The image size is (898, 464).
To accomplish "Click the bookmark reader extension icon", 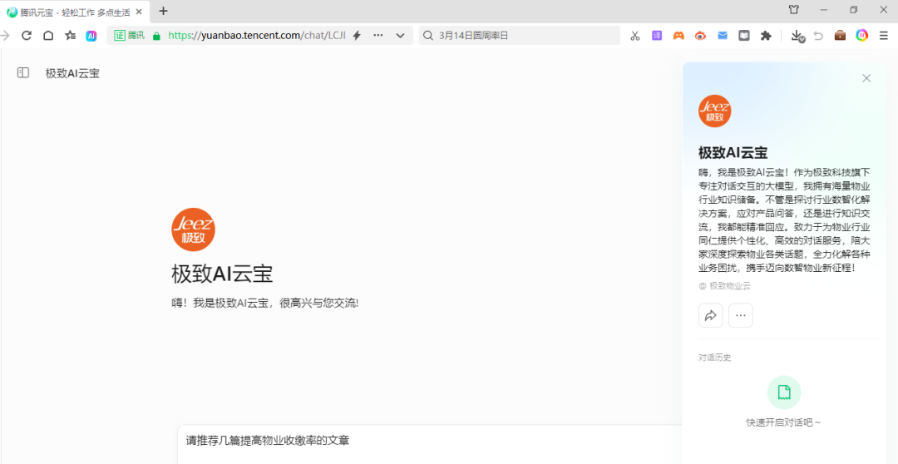I will [743, 36].
